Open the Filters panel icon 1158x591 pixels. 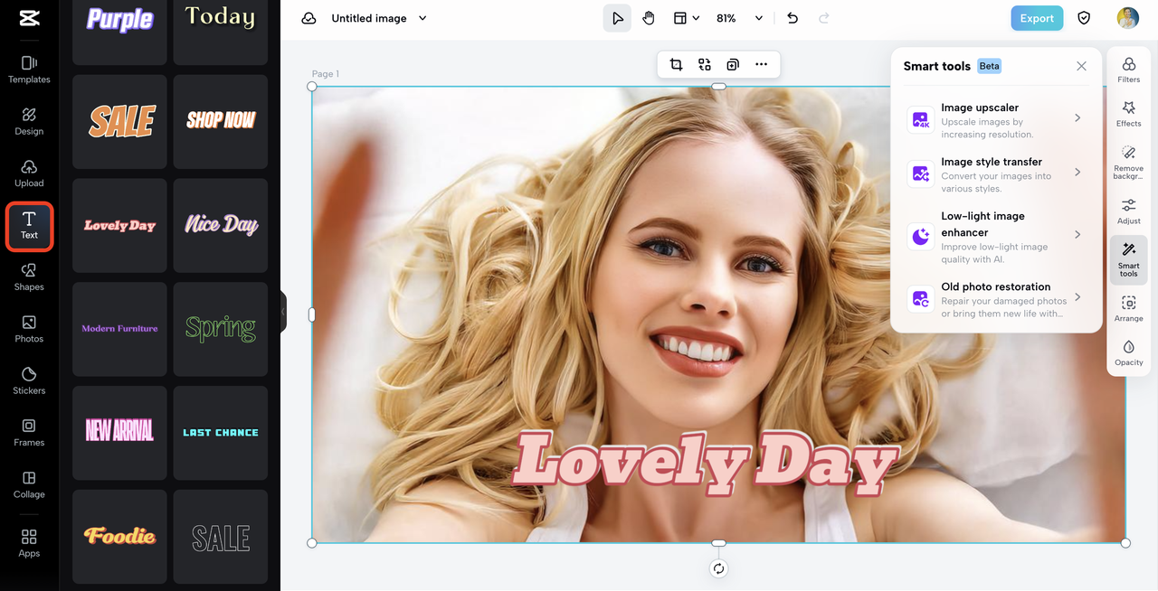[1128, 69]
